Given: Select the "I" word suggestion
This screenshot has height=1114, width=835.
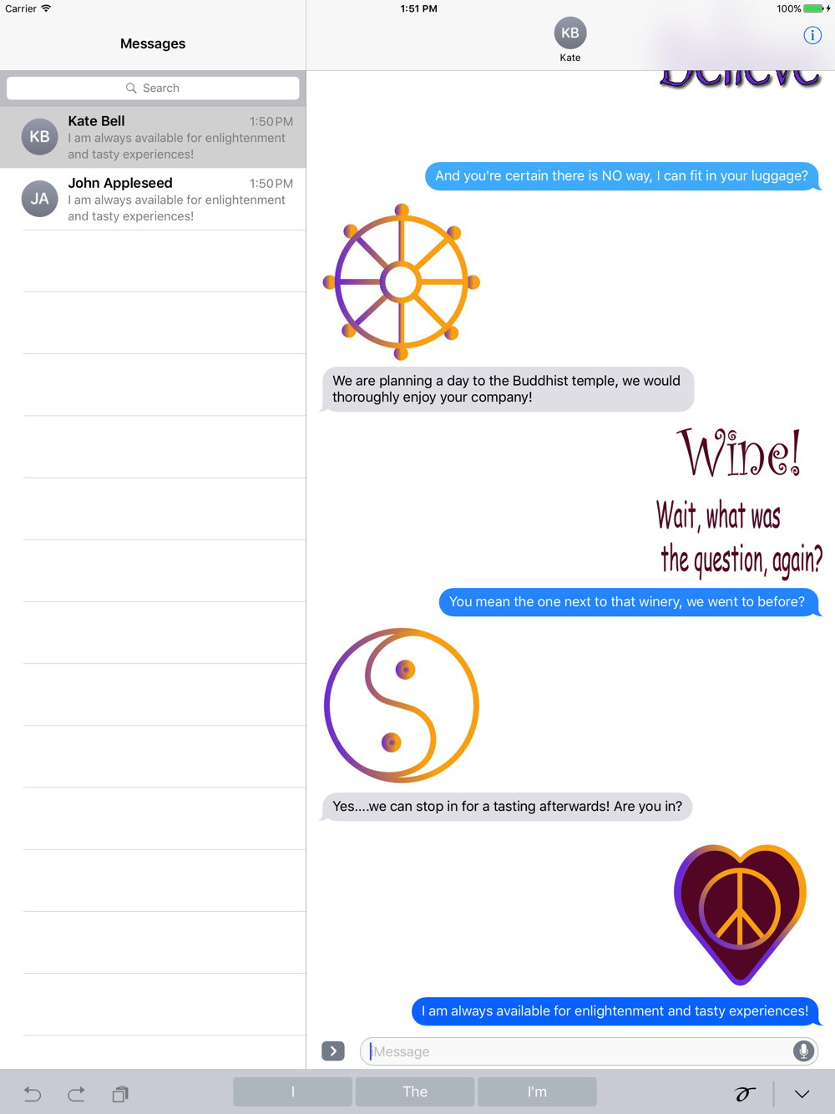Looking at the screenshot, I should (292, 1091).
